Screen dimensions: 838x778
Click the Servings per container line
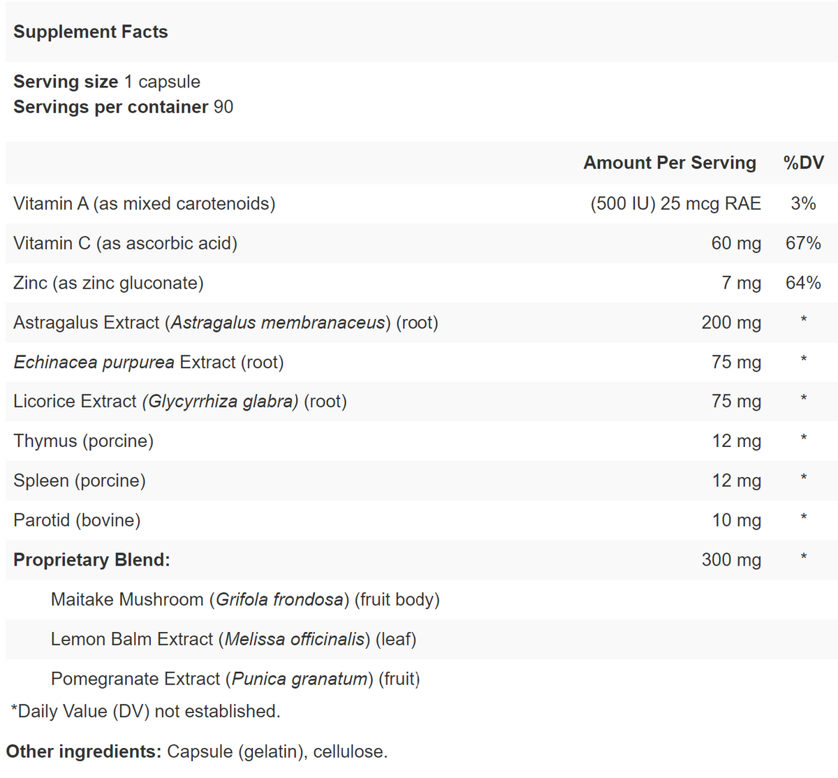pyautogui.click(x=123, y=107)
